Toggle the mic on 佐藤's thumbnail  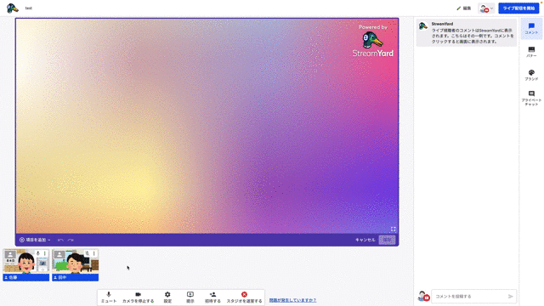pyautogui.click(x=37, y=253)
